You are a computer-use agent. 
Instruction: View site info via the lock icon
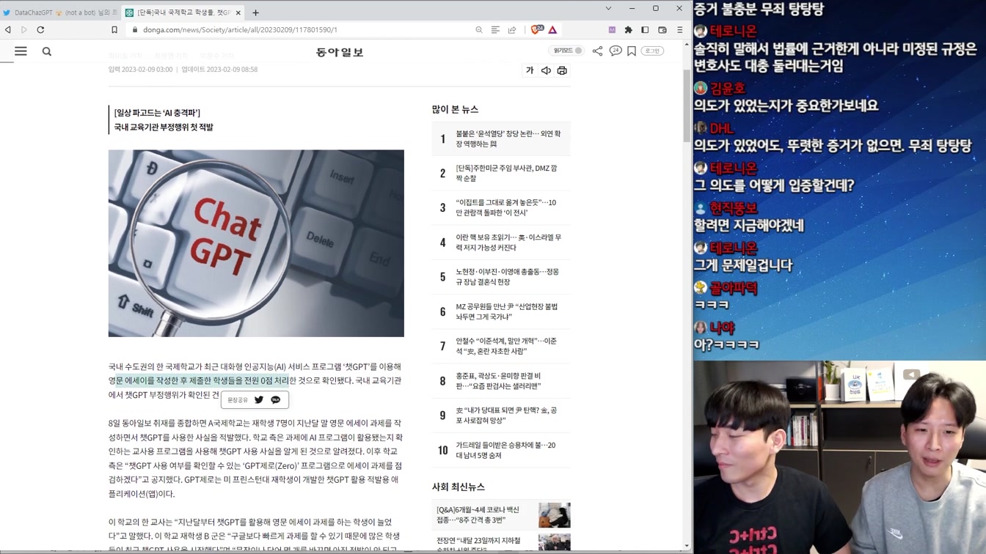[x=134, y=30]
